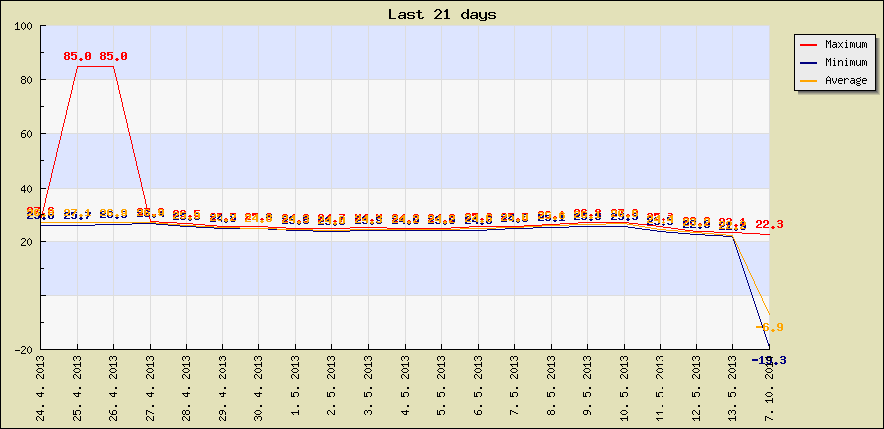Screen dimensions: 884x429
Task: Select the Minimum legend label
Action: click(x=846, y=62)
